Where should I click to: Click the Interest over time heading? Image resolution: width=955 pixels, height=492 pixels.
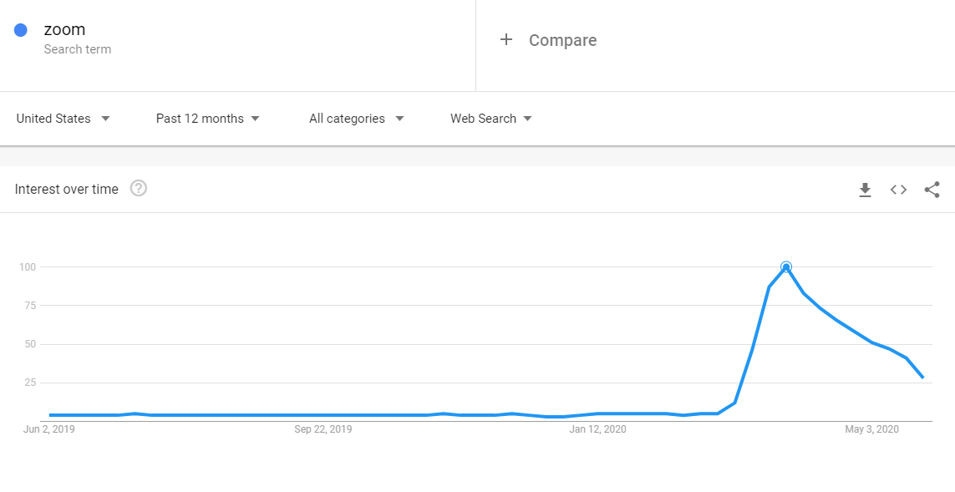pyautogui.click(x=67, y=190)
